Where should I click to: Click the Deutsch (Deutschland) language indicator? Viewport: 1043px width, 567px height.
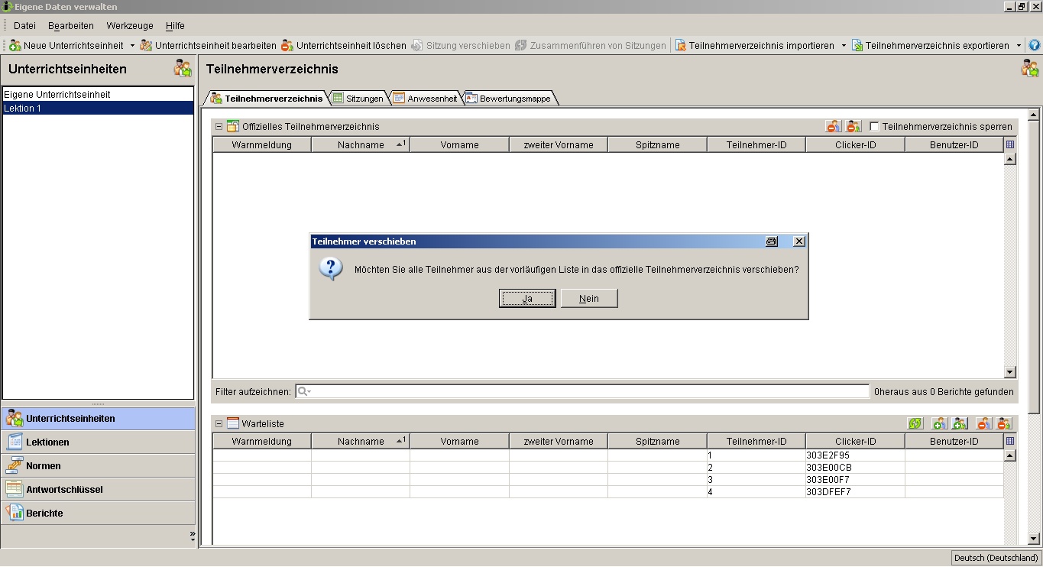(996, 558)
